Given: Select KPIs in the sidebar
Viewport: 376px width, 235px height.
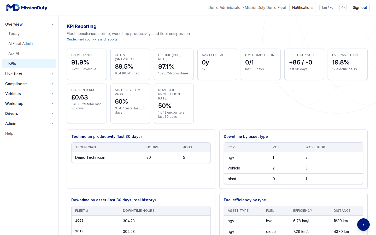Looking at the screenshot, I should coord(29,63).
